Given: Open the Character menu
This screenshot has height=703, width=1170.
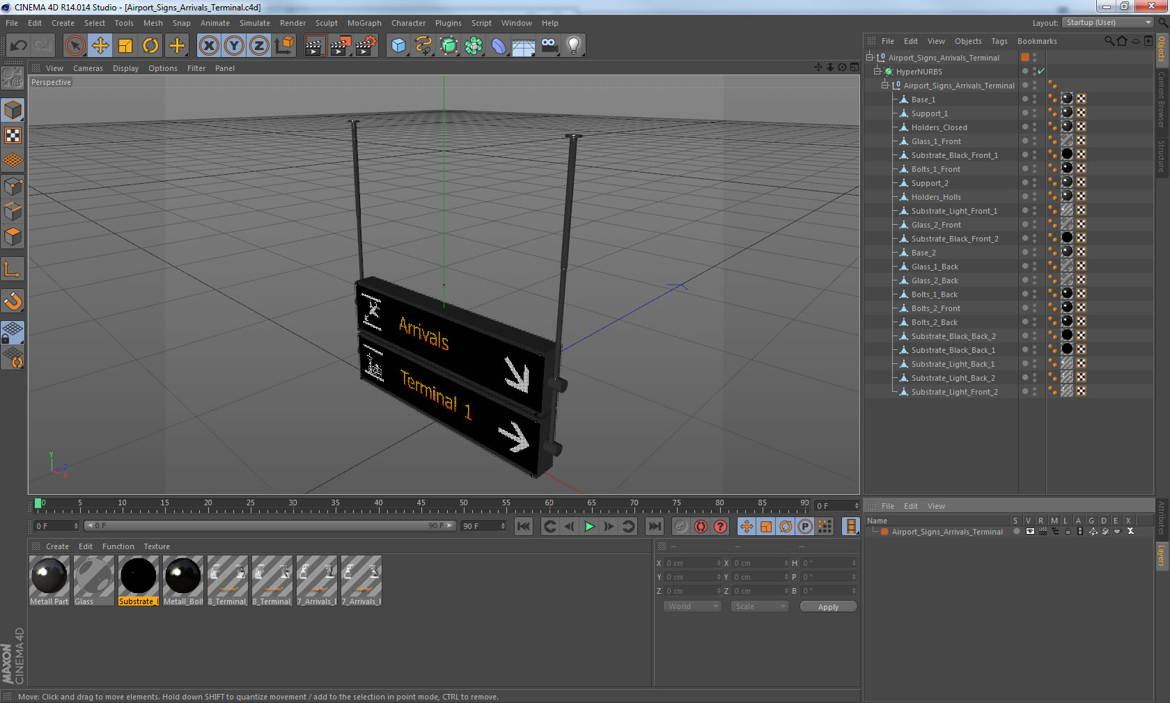Looking at the screenshot, I should tap(408, 23).
